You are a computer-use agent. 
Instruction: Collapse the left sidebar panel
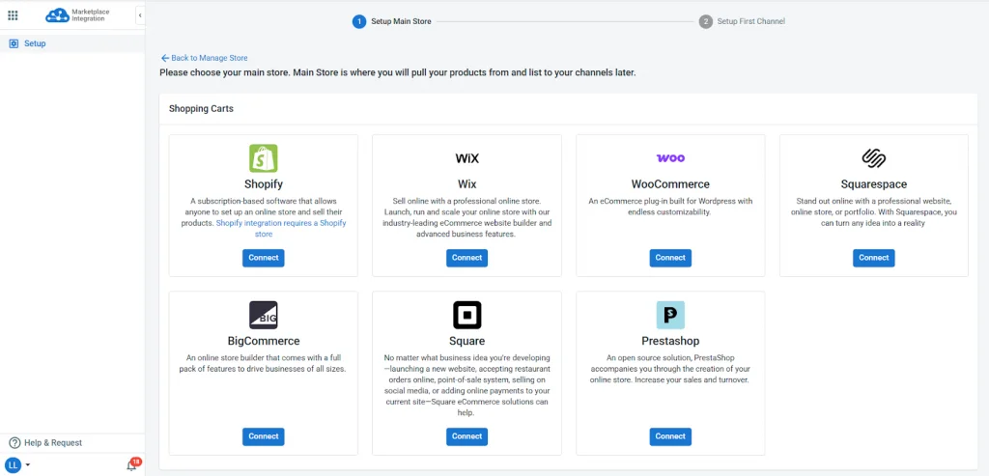pos(140,14)
